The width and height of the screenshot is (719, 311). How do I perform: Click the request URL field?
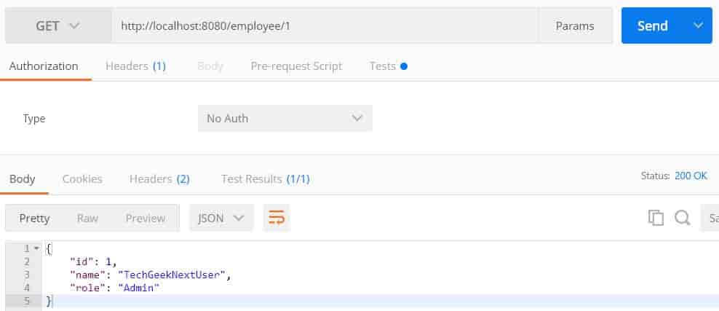[x=325, y=26]
